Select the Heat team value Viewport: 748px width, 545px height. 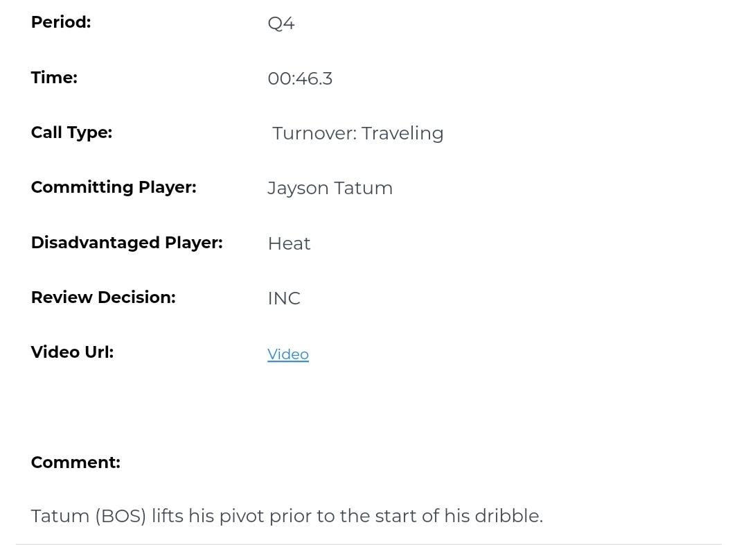289,243
